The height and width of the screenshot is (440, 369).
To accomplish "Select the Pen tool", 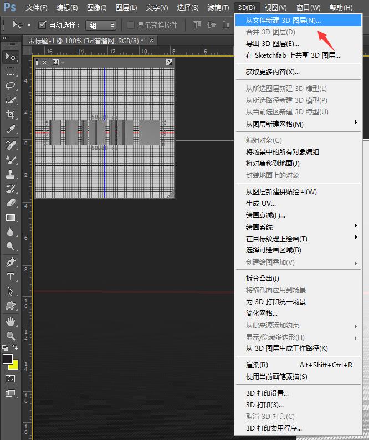I will (11, 262).
